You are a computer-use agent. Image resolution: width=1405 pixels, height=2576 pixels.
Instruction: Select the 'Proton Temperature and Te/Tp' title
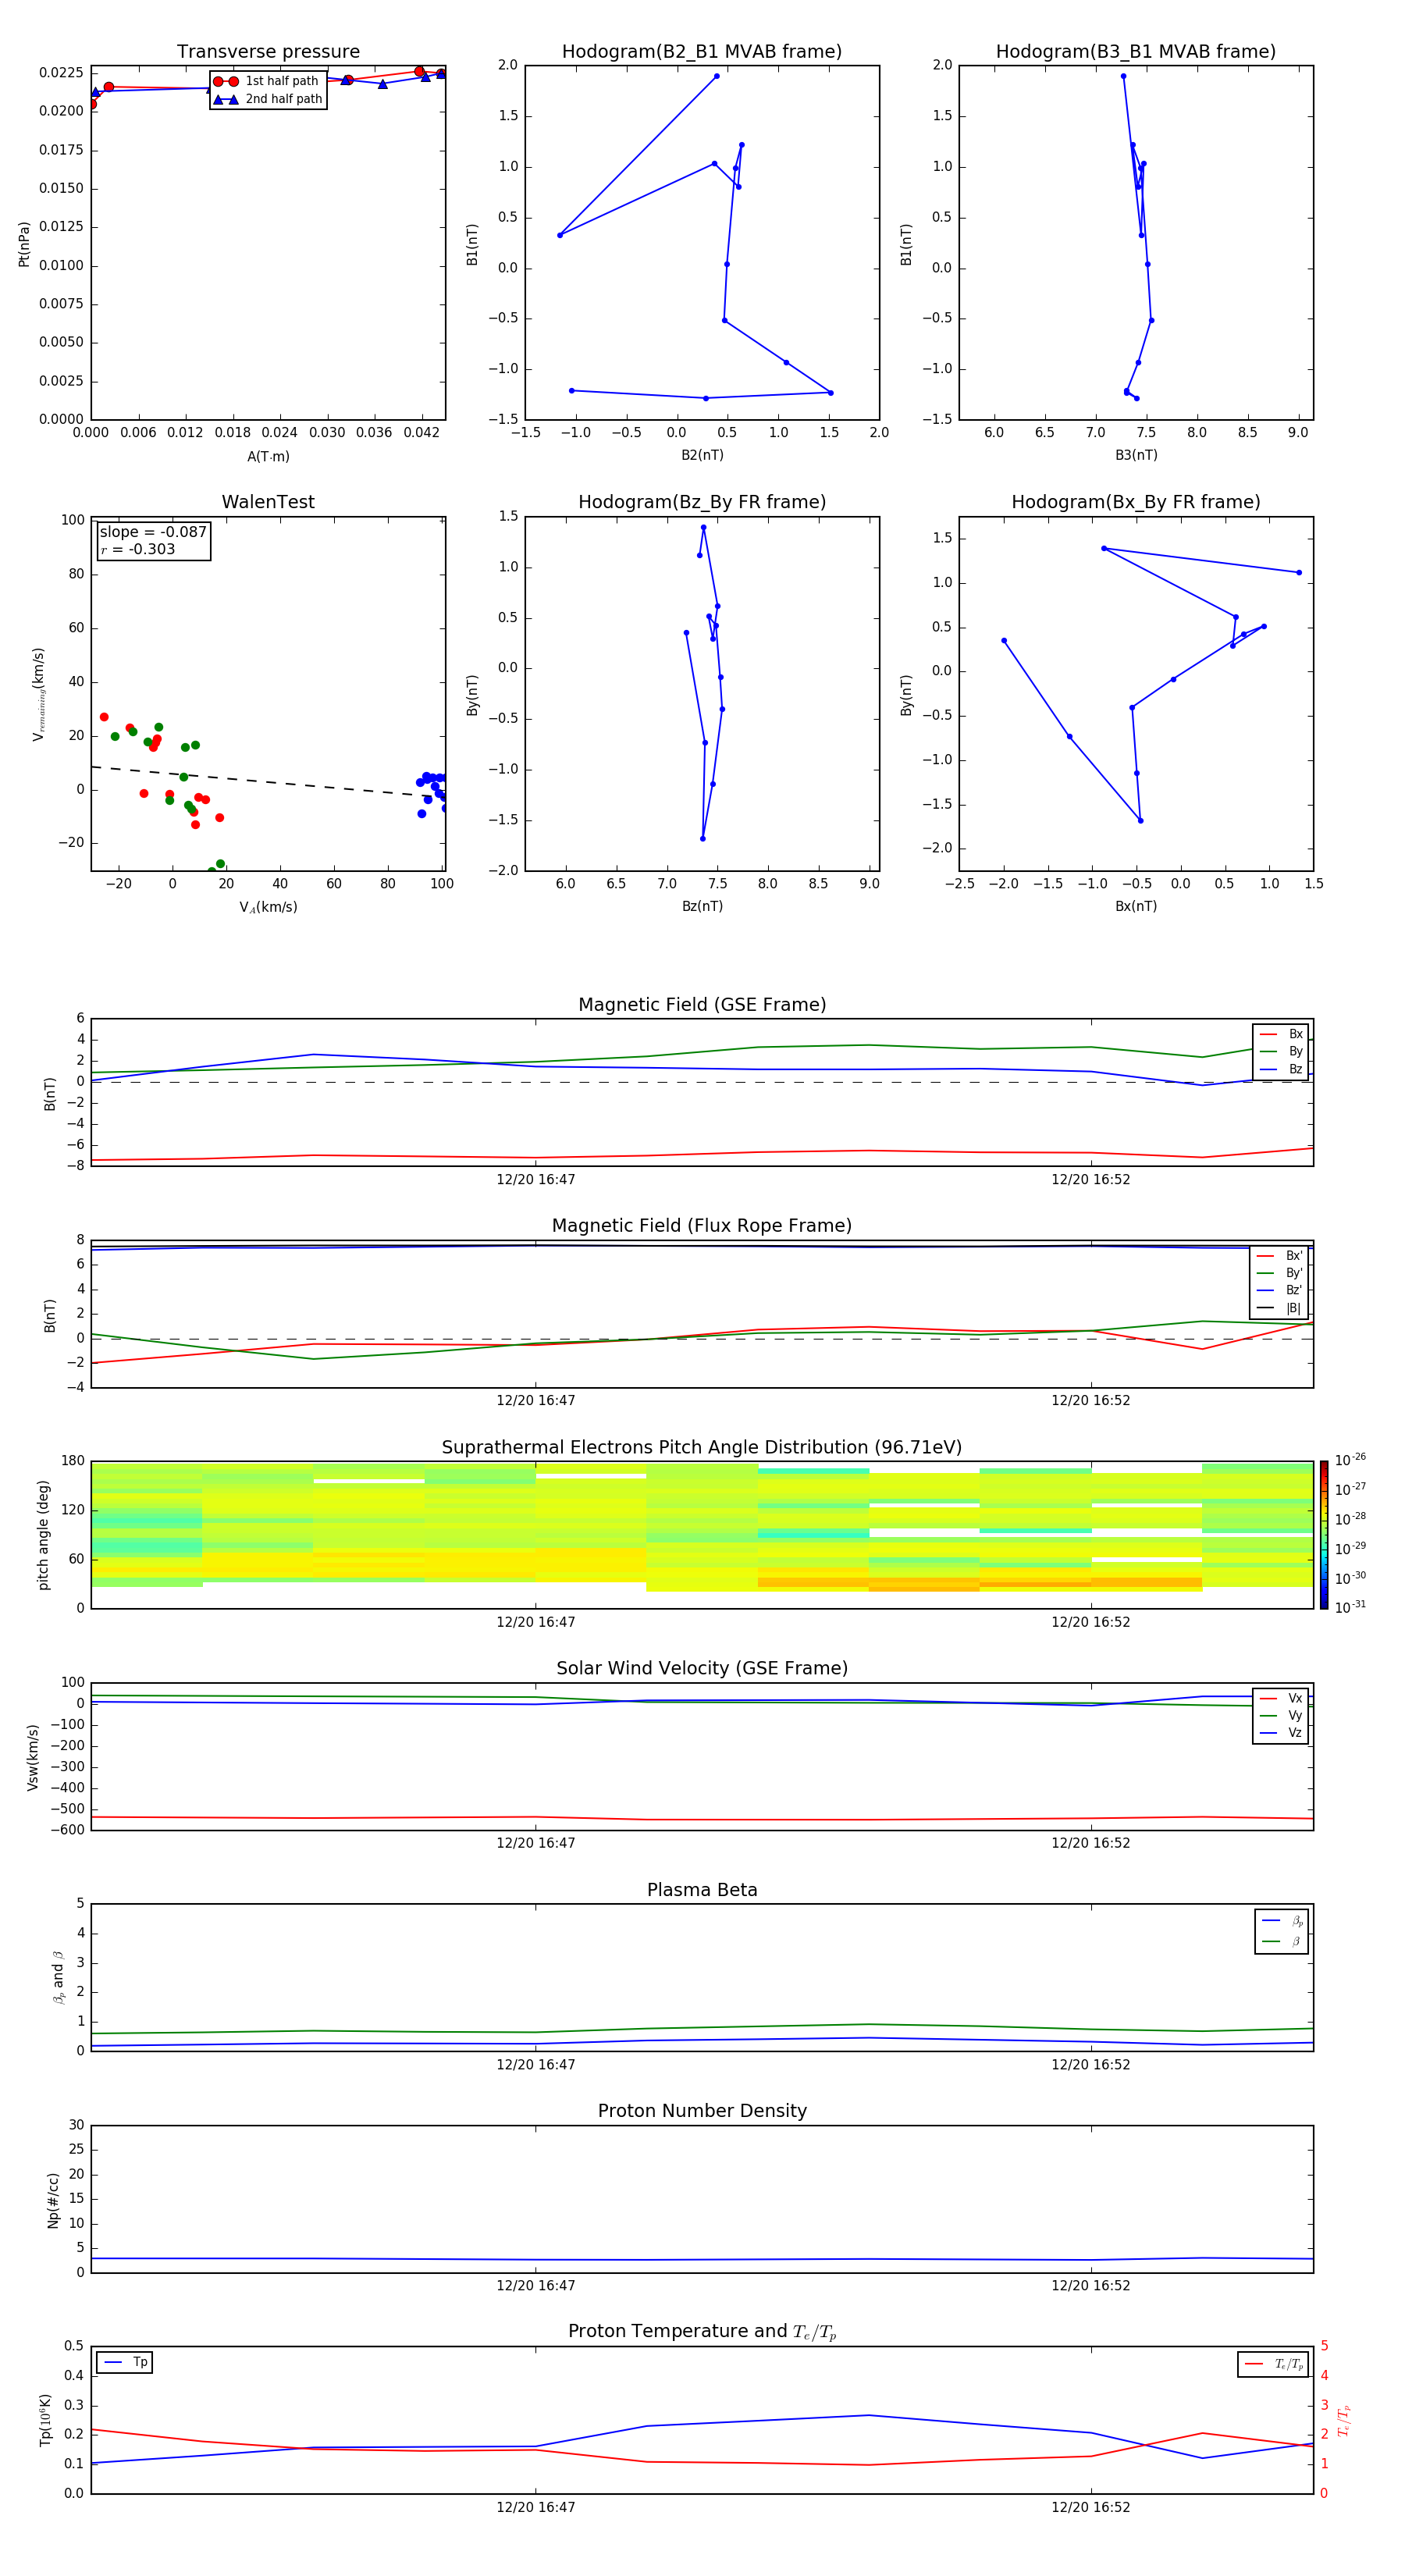(x=702, y=2333)
